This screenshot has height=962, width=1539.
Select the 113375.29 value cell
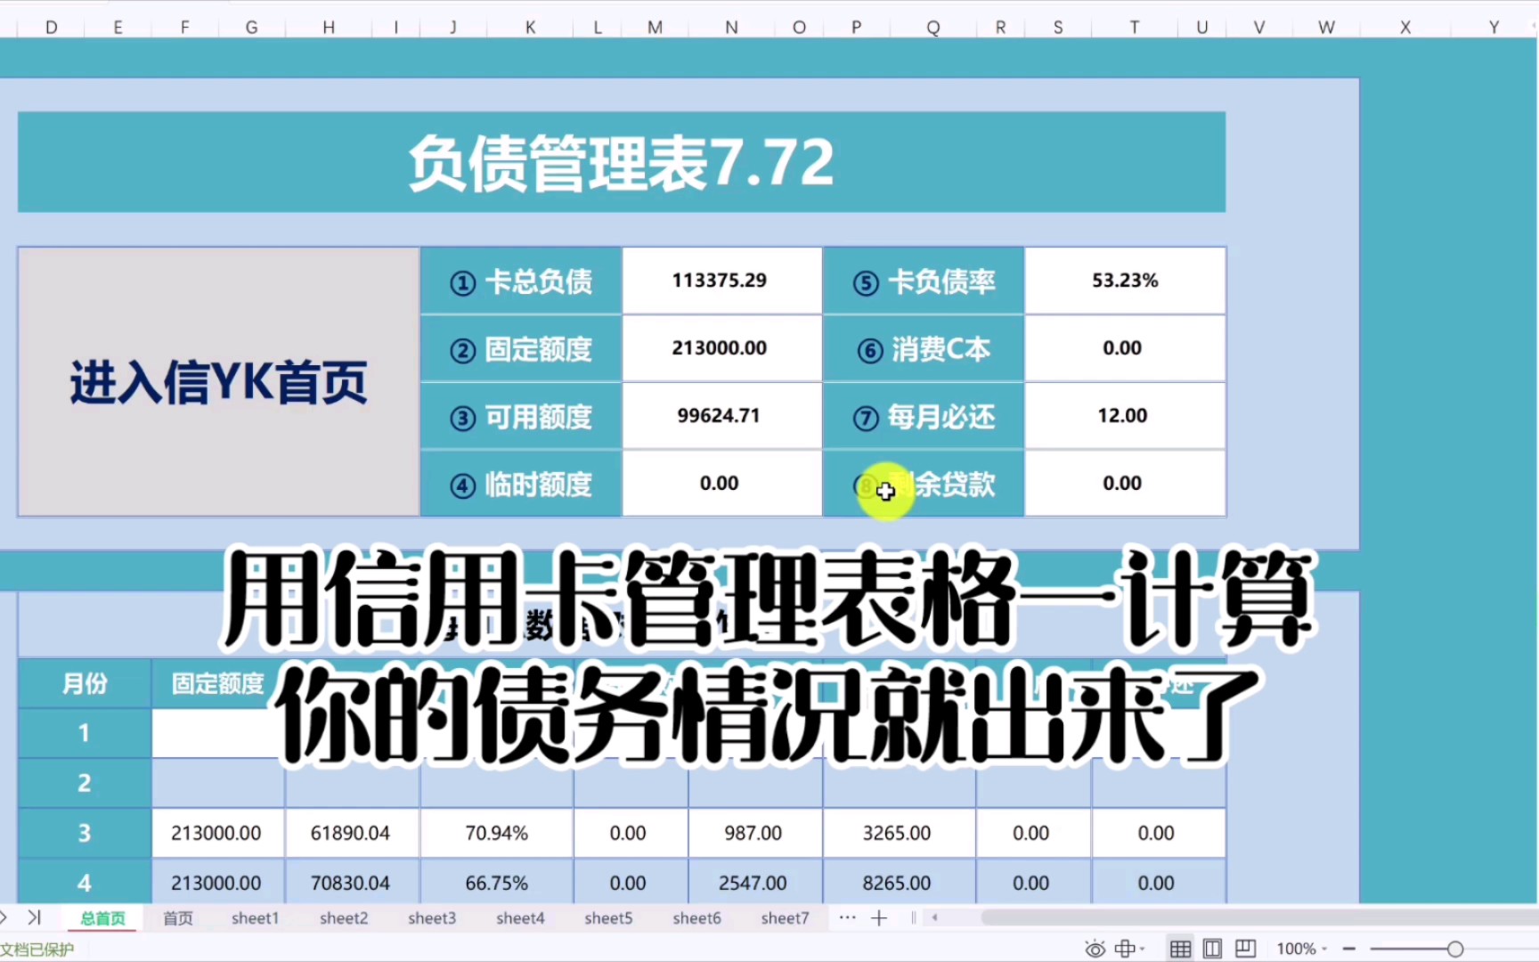(721, 281)
